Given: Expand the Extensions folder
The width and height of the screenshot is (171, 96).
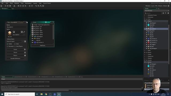Looking at the screenshot, I should click(145, 17).
